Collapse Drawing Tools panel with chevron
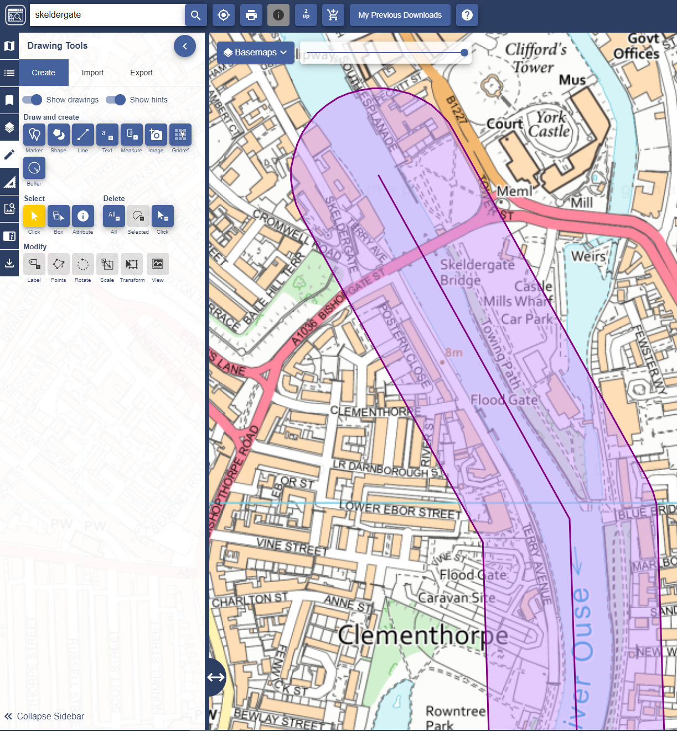Image resolution: width=677 pixels, height=731 pixels. (x=185, y=46)
